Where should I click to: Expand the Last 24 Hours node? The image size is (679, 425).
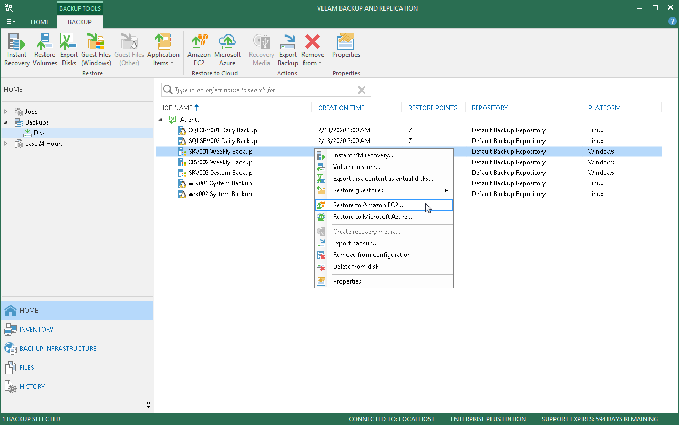coord(6,144)
